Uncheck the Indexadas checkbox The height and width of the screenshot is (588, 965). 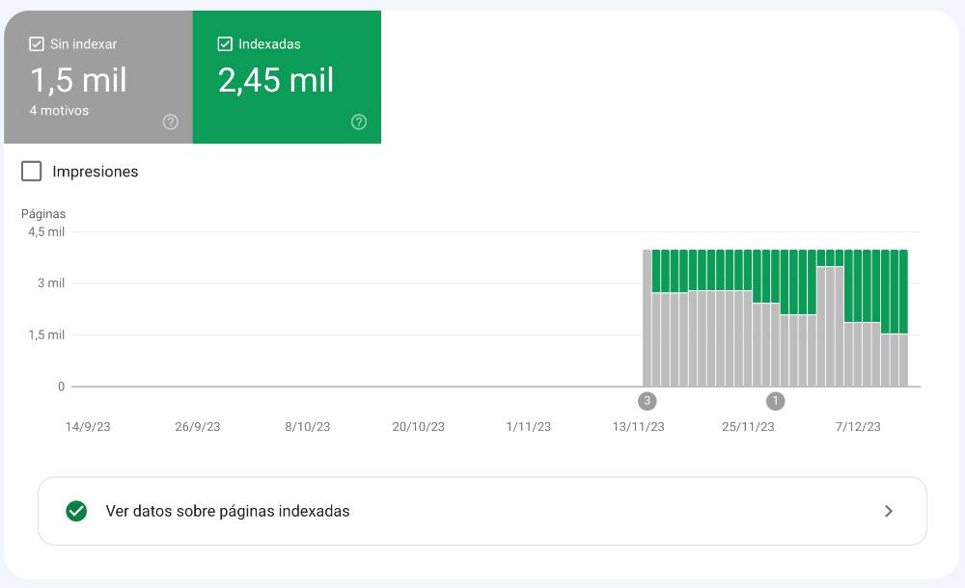(x=225, y=44)
